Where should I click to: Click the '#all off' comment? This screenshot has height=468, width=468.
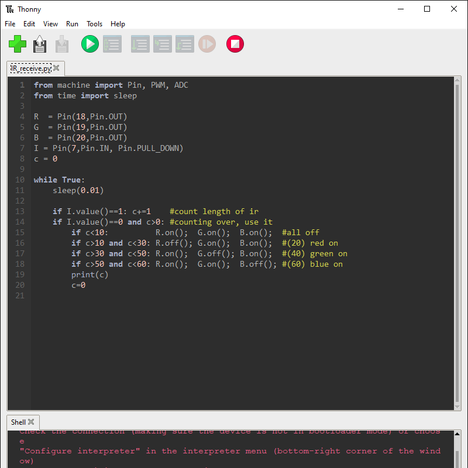pos(301,232)
